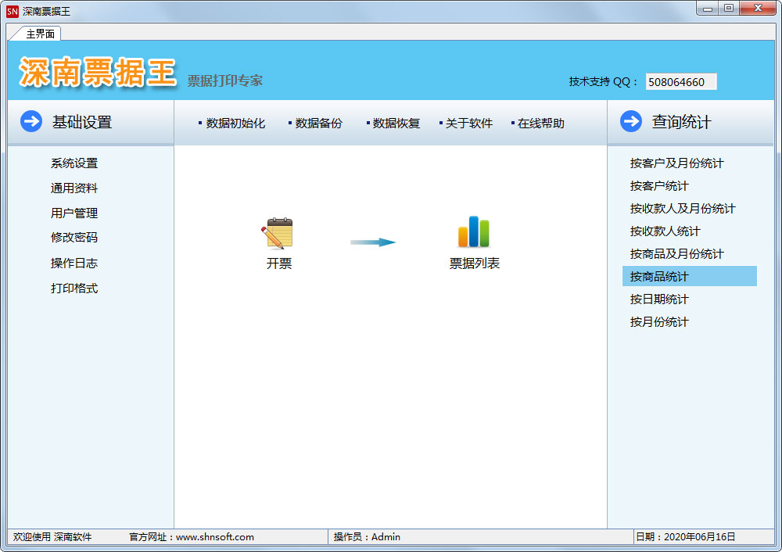The width and height of the screenshot is (782, 552).
Task: Open 按月份统计 report
Action: click(659, 322)
